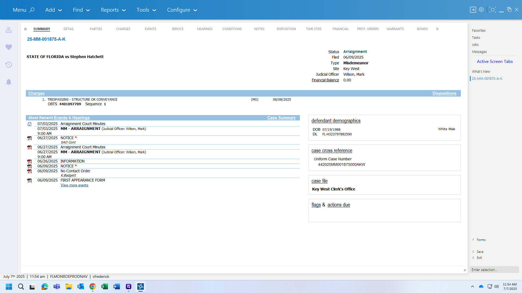This screenshot has height=293, width=522.
Task: Expand the Configure dropdown menu
Action: point(182,10)
